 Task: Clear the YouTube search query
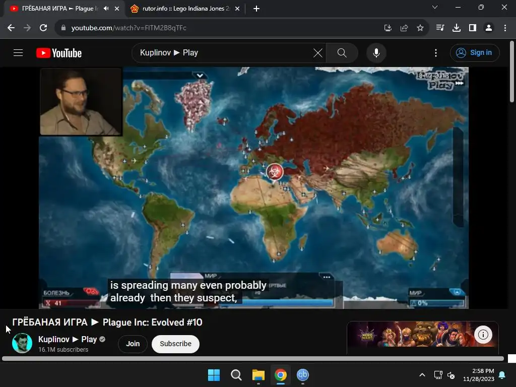pos(318,52)
